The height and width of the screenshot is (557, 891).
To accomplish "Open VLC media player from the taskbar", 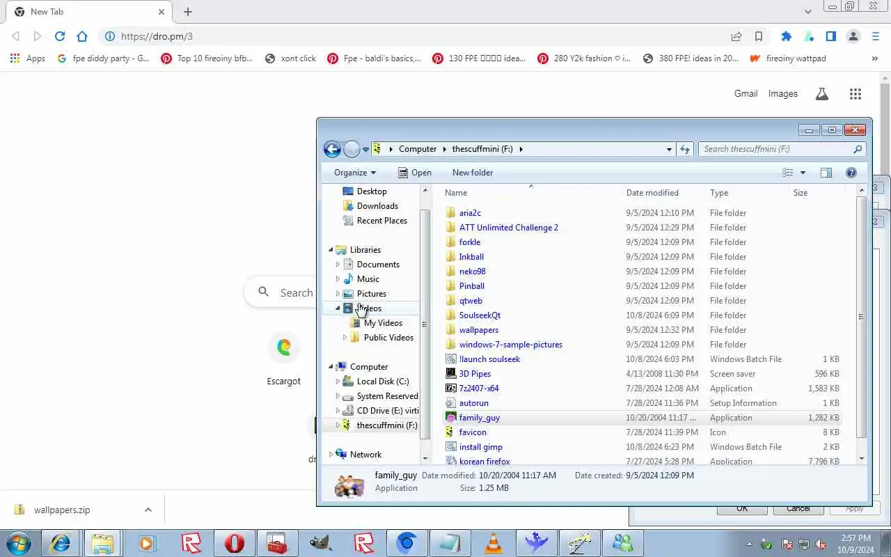I will pos(494,543).
